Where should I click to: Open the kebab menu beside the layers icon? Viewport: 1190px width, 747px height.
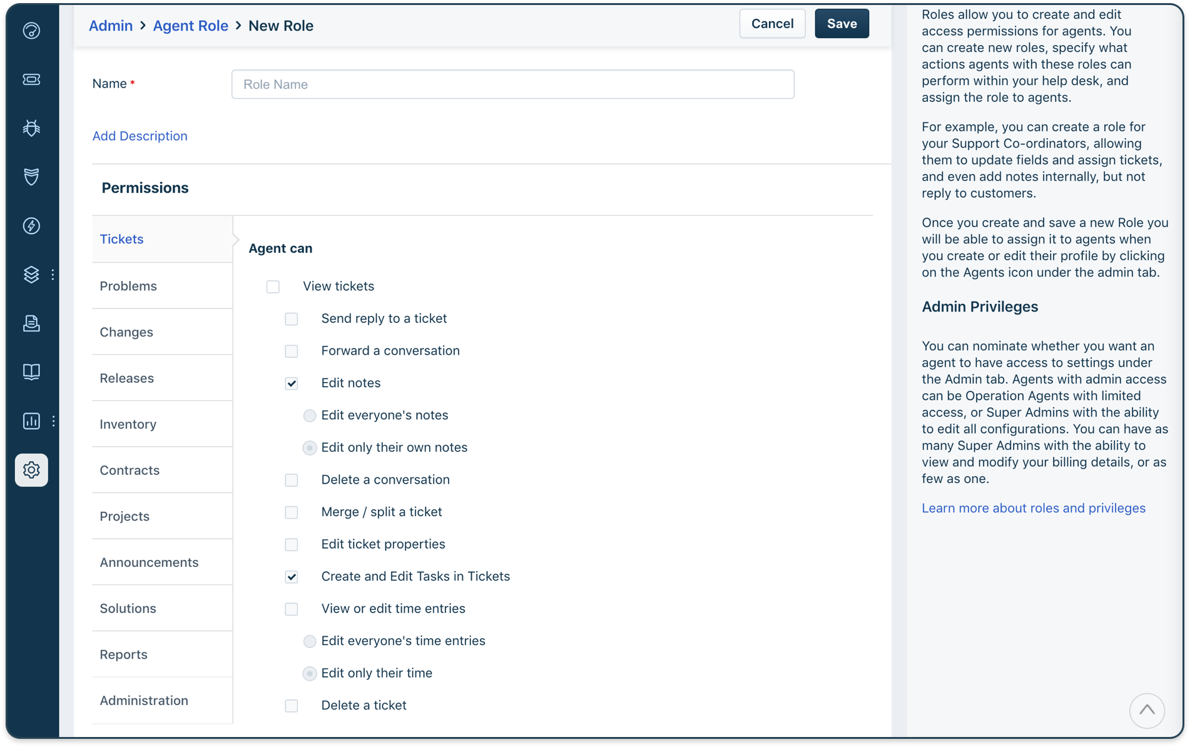53,275
